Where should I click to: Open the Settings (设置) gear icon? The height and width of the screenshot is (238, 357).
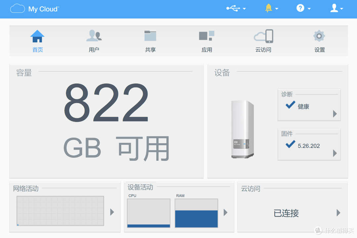[x=319, y=36]
